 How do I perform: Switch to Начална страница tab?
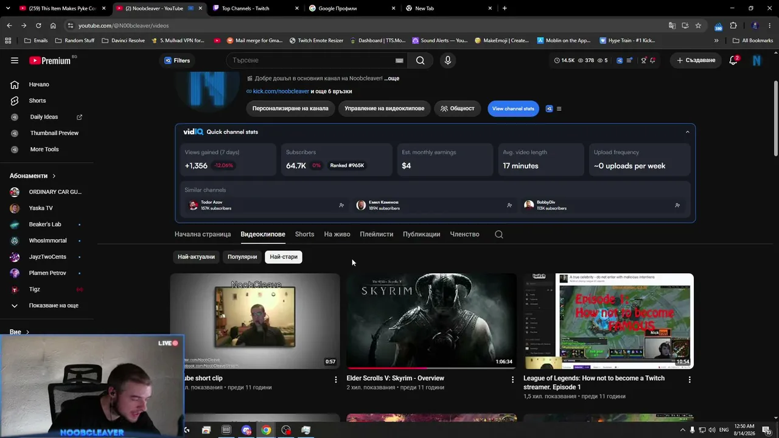[x=203, y=234]
